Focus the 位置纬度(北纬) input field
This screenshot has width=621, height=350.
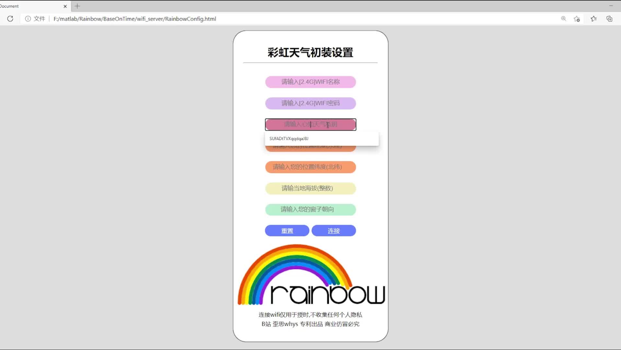[310, 167]
